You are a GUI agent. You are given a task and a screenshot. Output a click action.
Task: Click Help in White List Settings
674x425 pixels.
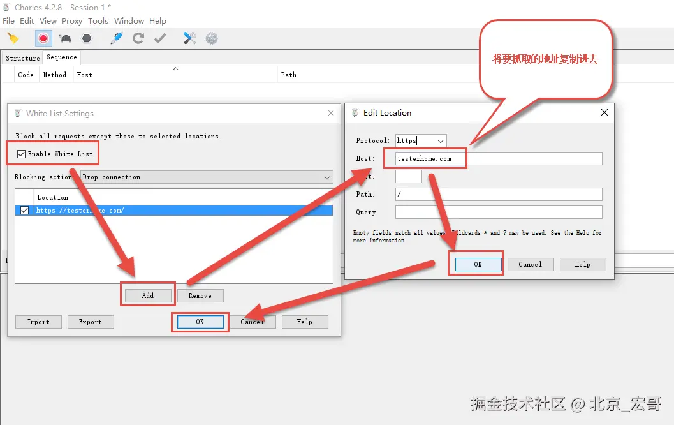pos(305,322)
